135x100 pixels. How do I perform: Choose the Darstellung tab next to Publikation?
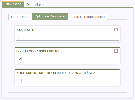click(35, 5)
